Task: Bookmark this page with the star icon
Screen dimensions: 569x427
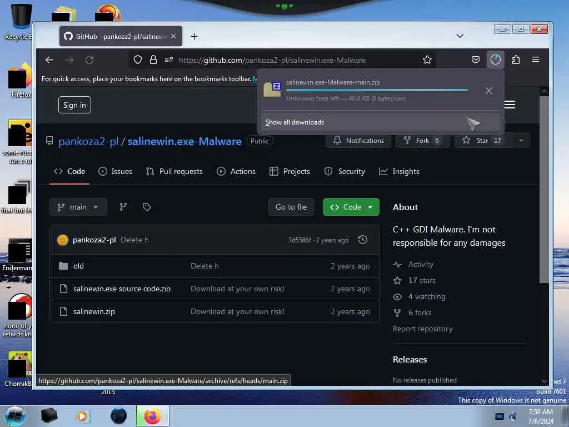Action: [427, 60]
